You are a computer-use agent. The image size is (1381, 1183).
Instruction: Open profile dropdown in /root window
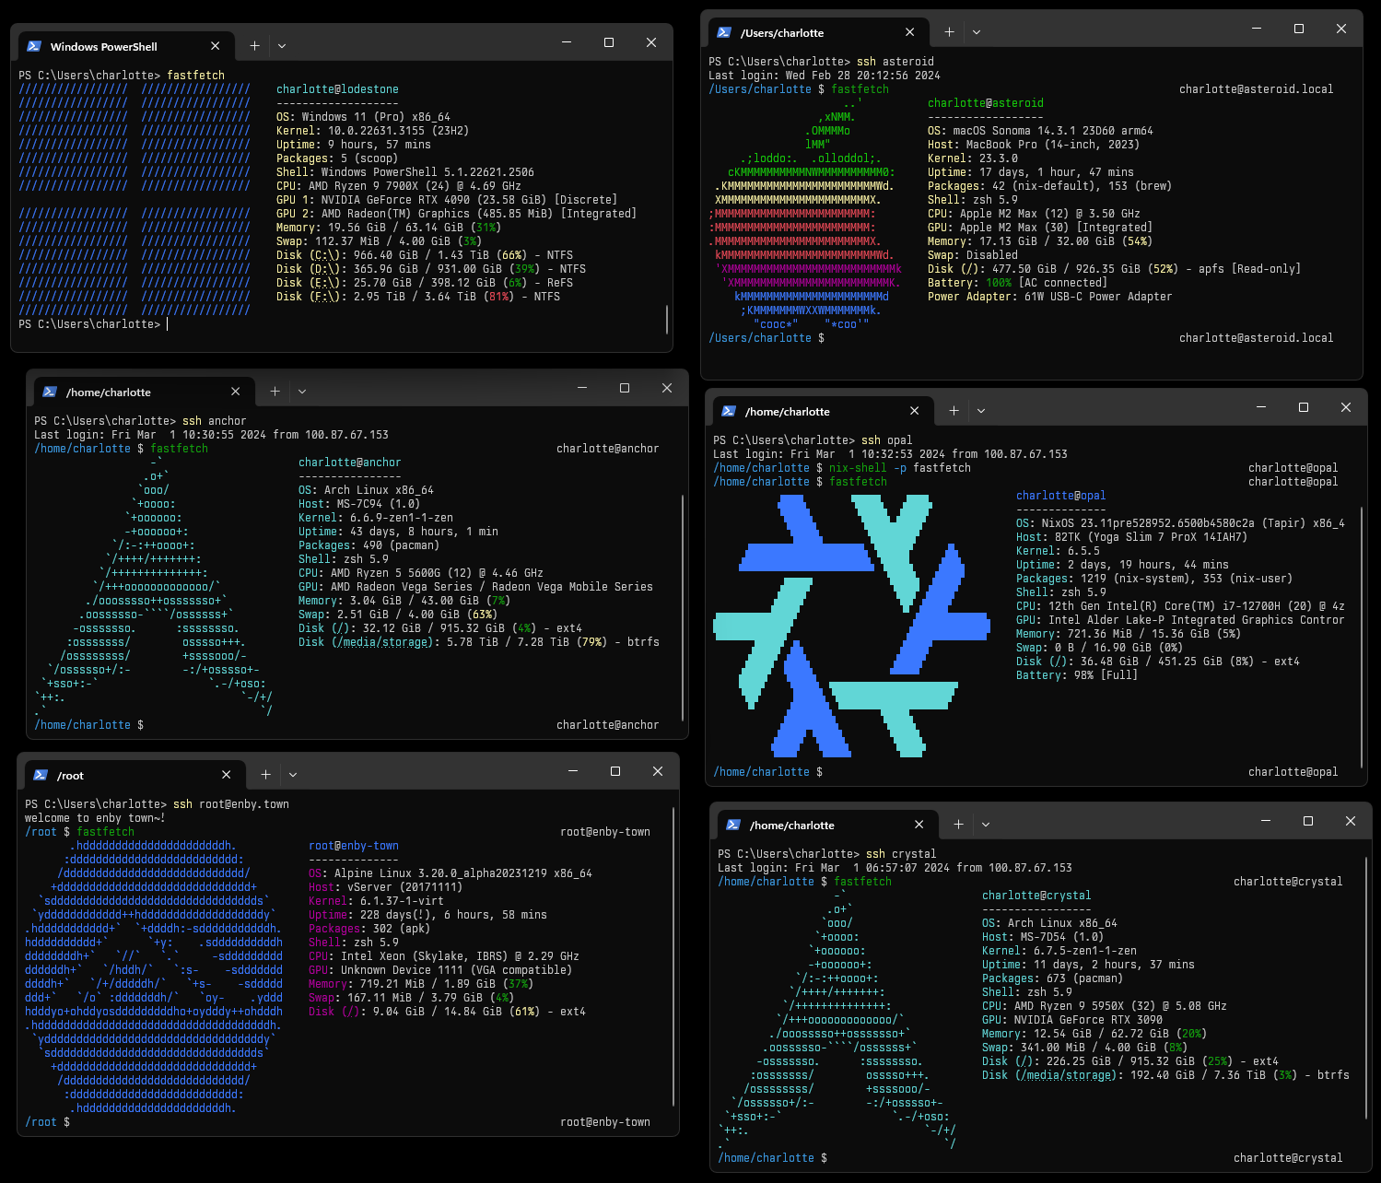pos(293,775)
